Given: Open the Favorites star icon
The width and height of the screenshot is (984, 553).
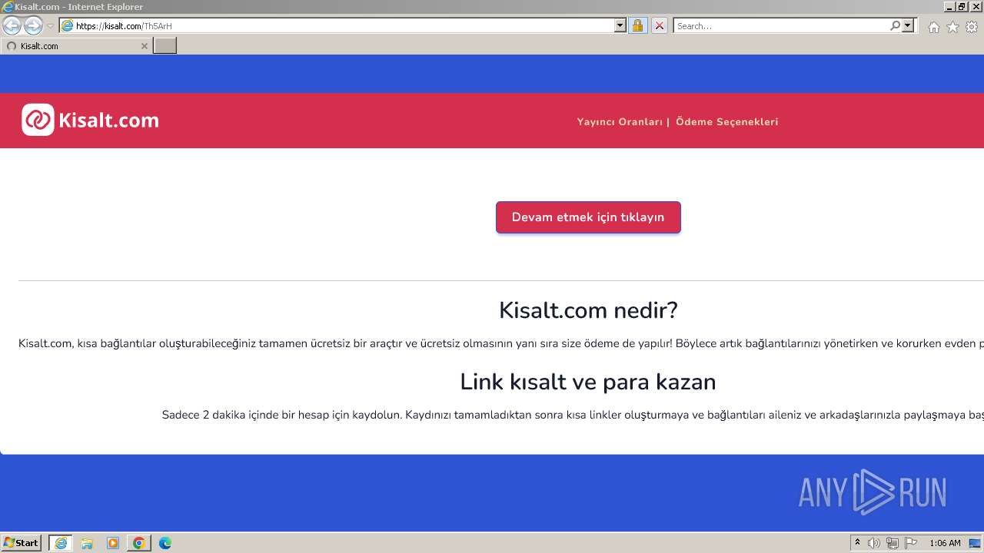Looking at the screenshot, I should coord(952,27).
